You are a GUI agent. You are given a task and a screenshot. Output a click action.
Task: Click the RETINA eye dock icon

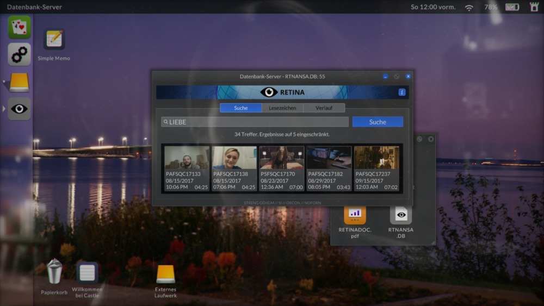coord(19,109)
